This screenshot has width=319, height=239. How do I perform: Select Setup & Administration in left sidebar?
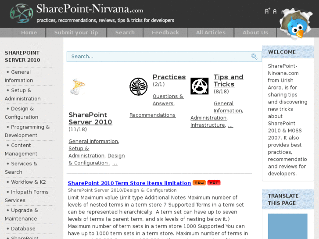22,94
